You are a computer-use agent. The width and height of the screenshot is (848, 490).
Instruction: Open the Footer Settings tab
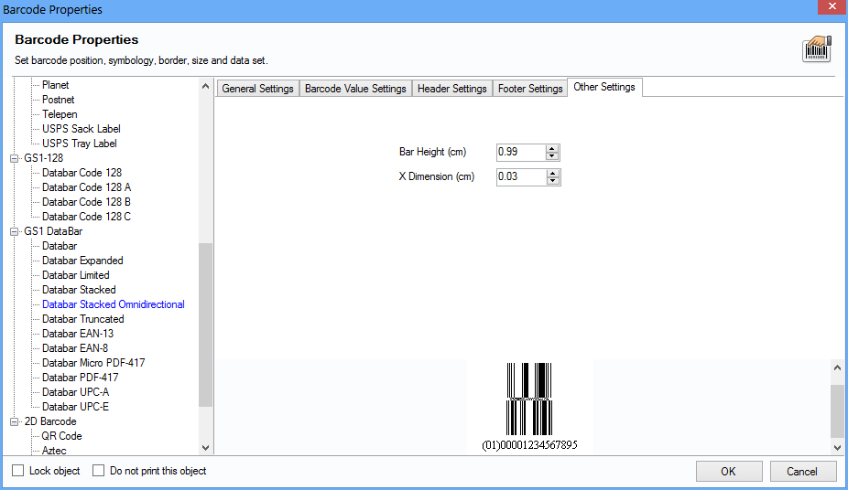[x=530, y=89]
